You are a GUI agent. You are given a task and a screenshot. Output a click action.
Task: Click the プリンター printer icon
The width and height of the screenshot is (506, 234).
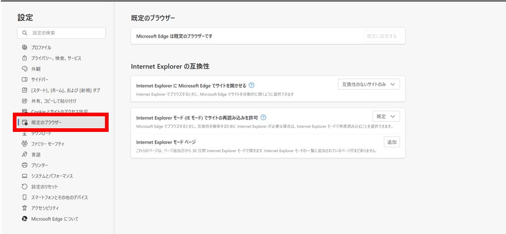pyautogui.click(x=24, y=165)
